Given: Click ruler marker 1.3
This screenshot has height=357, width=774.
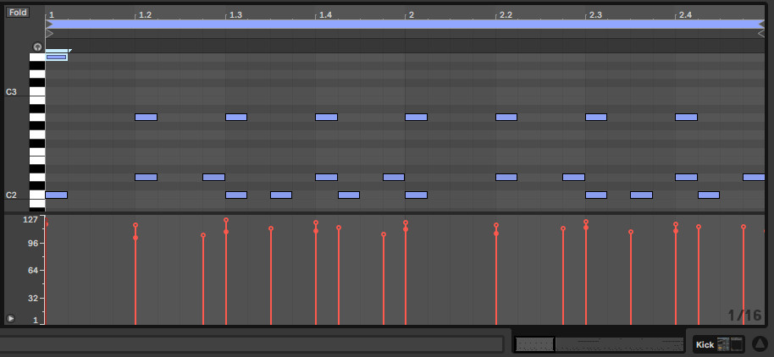Looking at the screenshot, I should pyautogui.click(x=235, y=14).
